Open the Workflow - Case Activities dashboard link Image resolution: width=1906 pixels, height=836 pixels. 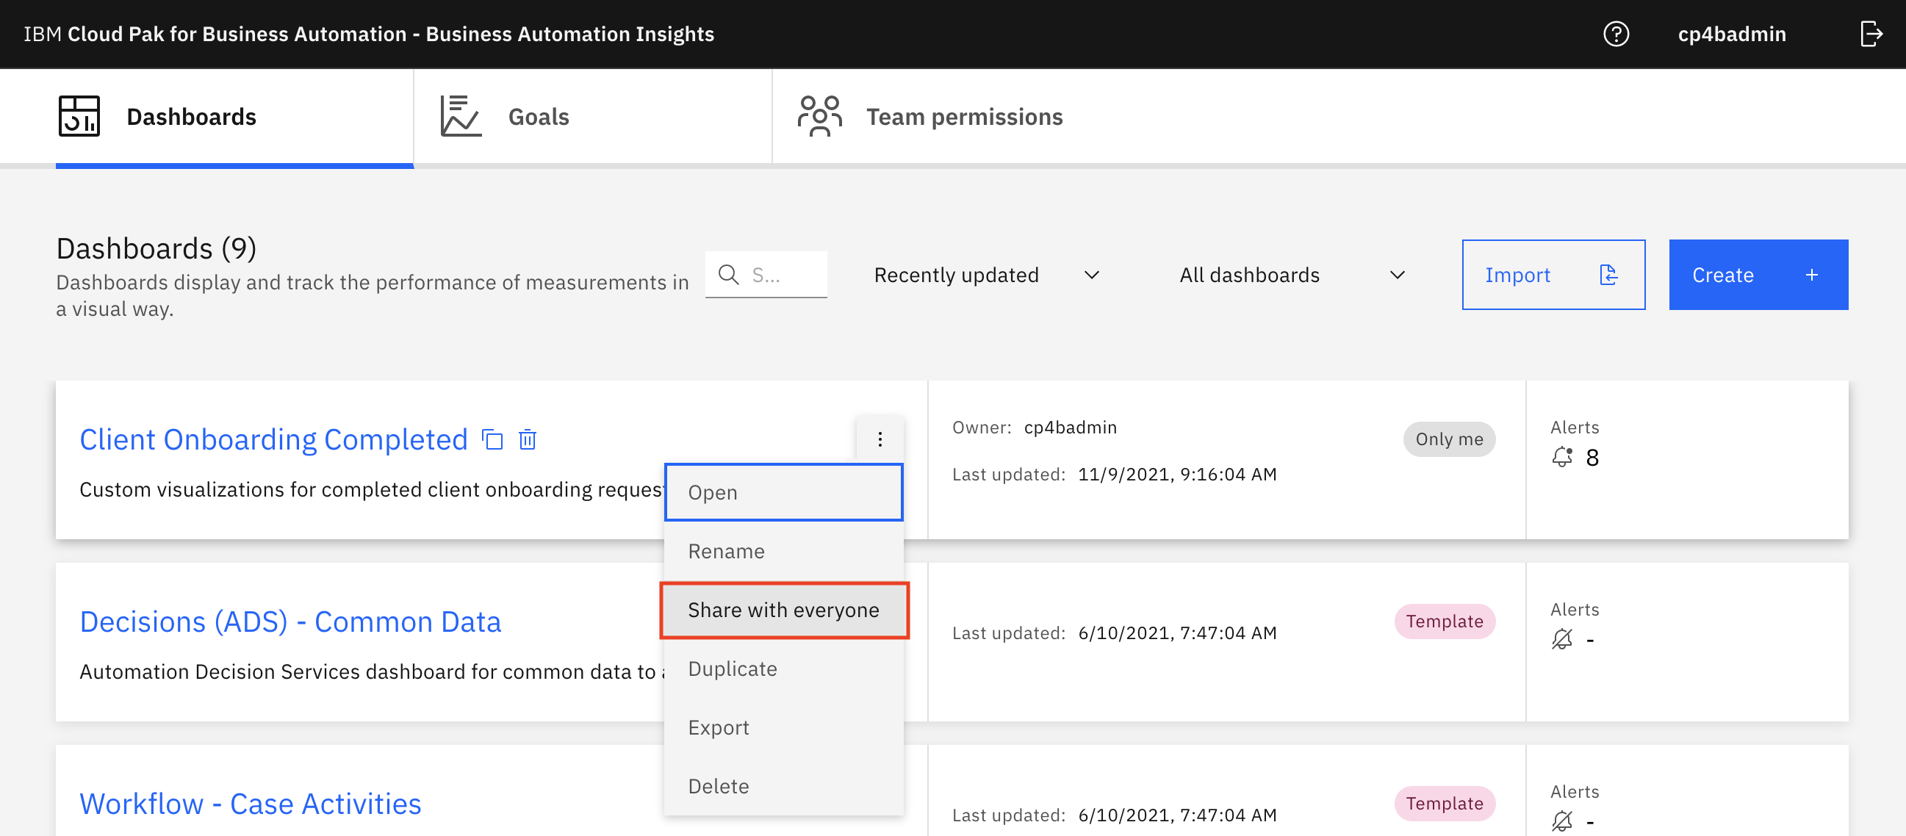tap(250, 804)
